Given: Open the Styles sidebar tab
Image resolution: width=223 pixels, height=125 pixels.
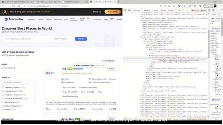Looking at the screenshot, I should (x=213, y=15).
